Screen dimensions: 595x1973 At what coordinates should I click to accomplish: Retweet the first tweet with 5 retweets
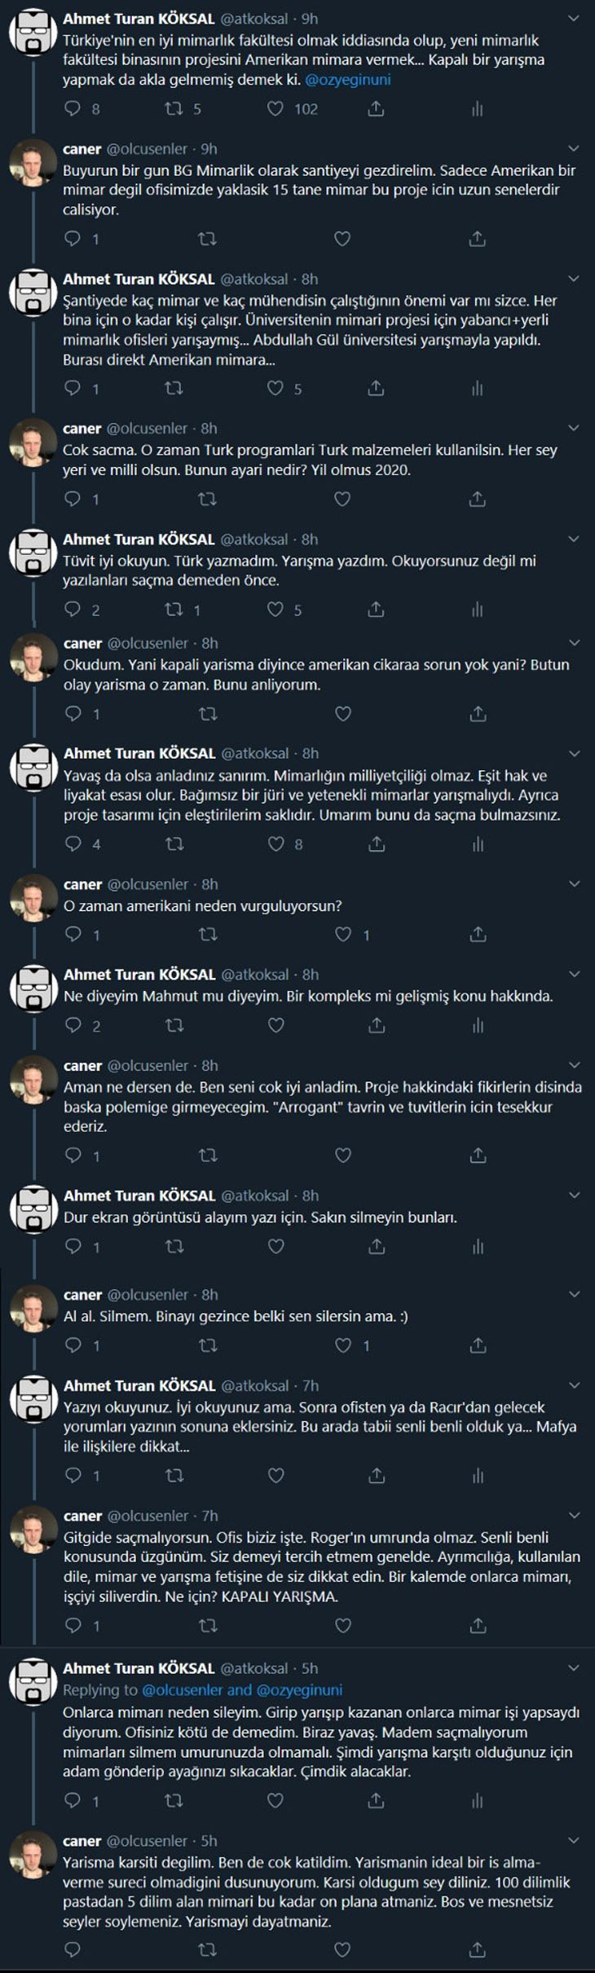tap(174, 108)
